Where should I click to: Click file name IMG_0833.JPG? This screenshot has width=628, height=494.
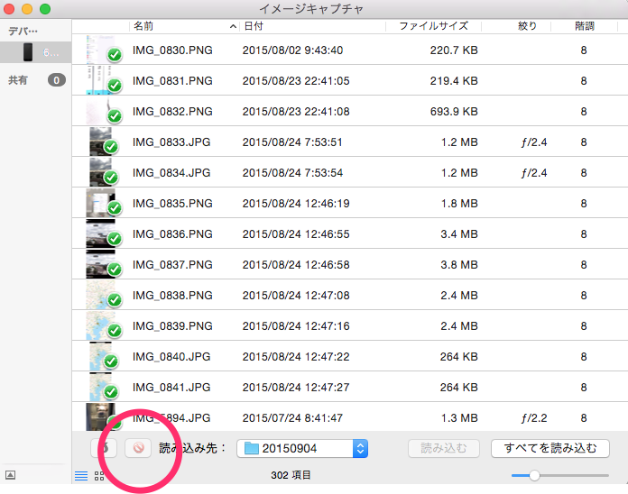pos(171,142)
